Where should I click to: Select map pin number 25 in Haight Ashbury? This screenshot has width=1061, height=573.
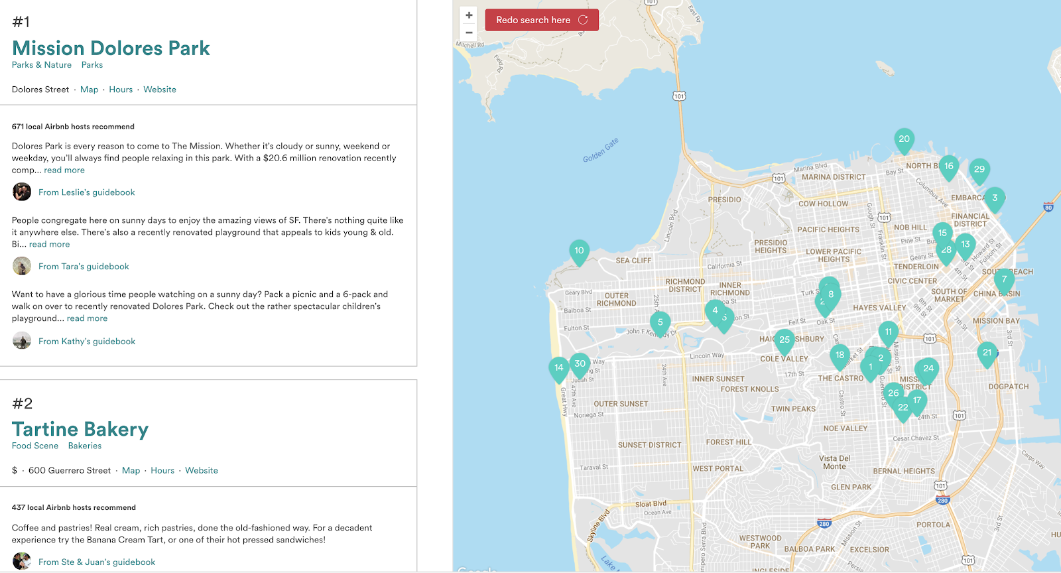(x=784, y=342)
